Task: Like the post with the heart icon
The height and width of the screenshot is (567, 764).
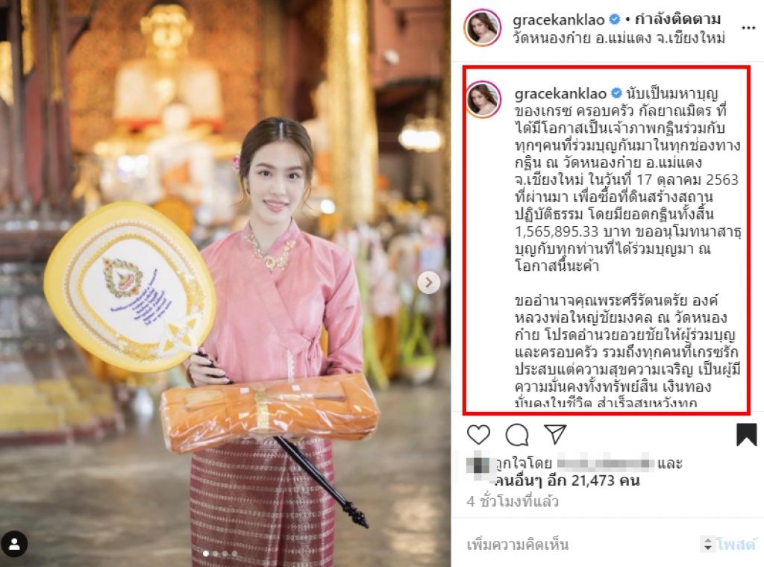Action: point(478,434)
